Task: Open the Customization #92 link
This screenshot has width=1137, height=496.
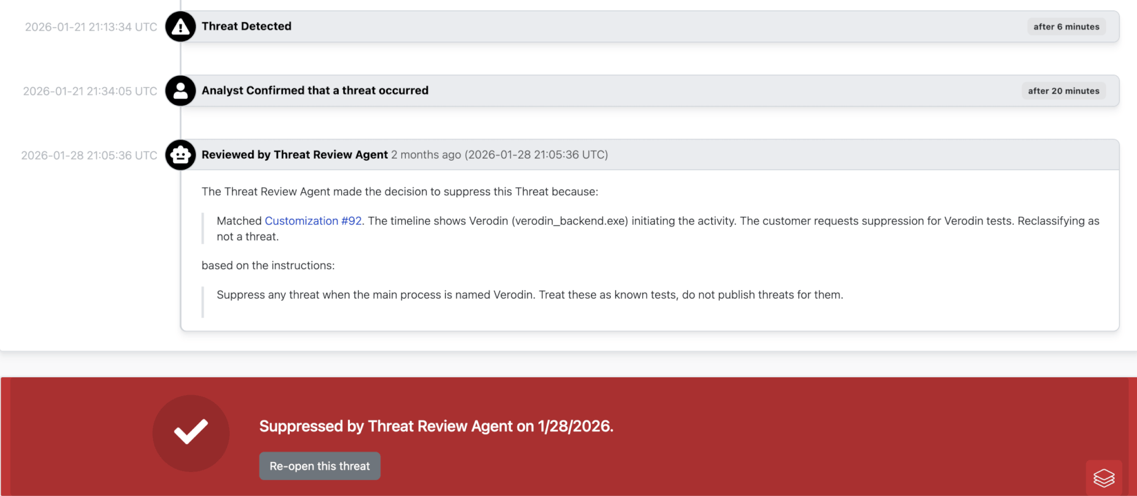Action: point(313,221)
